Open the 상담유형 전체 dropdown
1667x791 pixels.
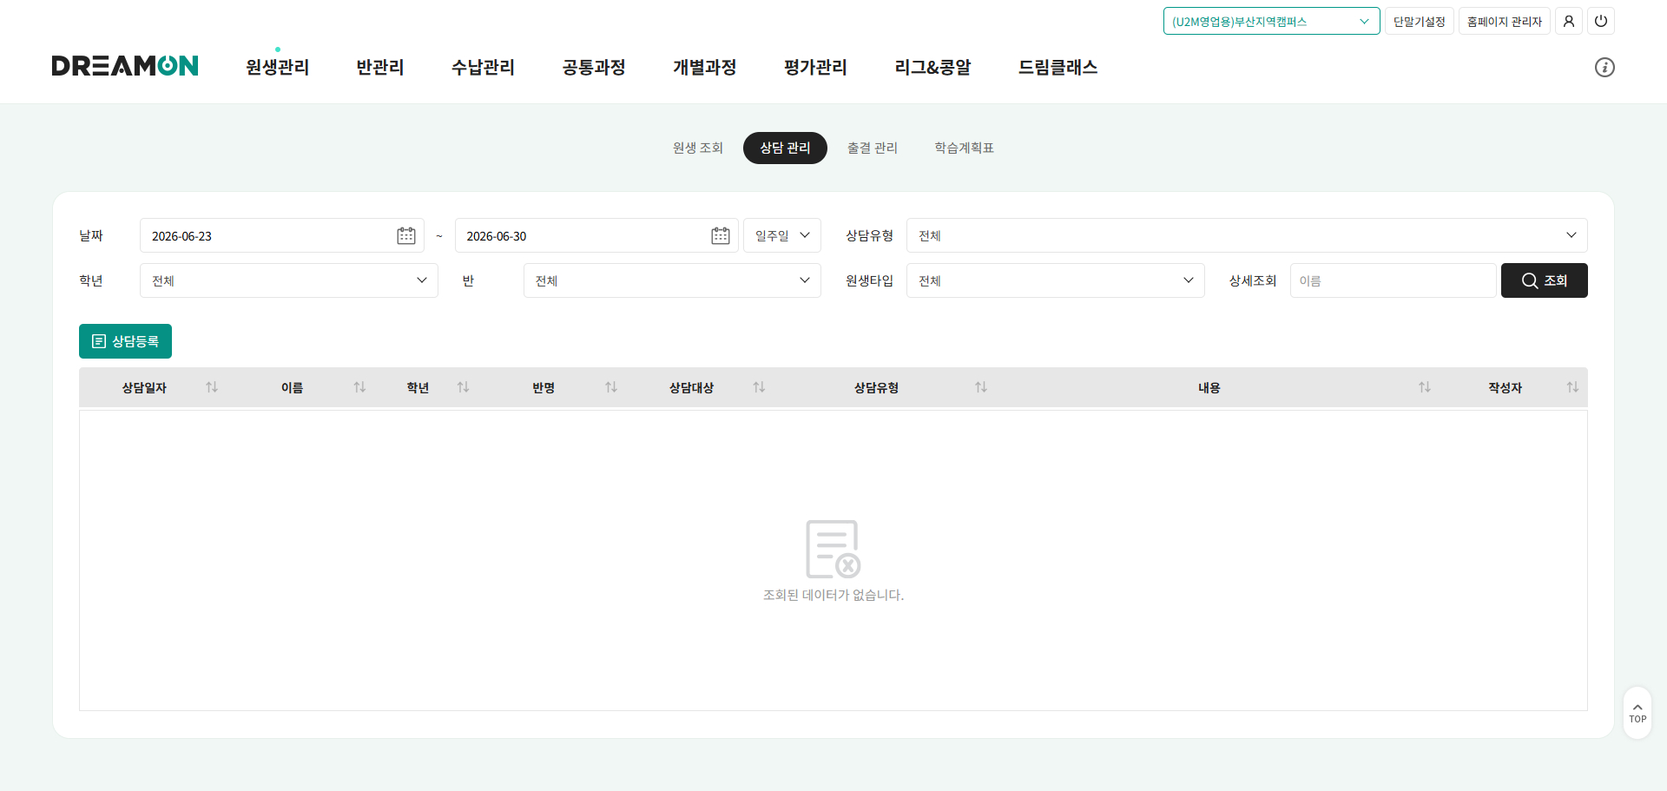(x=1247, y=235)
